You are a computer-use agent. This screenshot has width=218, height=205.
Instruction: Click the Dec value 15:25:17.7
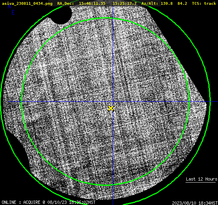click(125, 3)
